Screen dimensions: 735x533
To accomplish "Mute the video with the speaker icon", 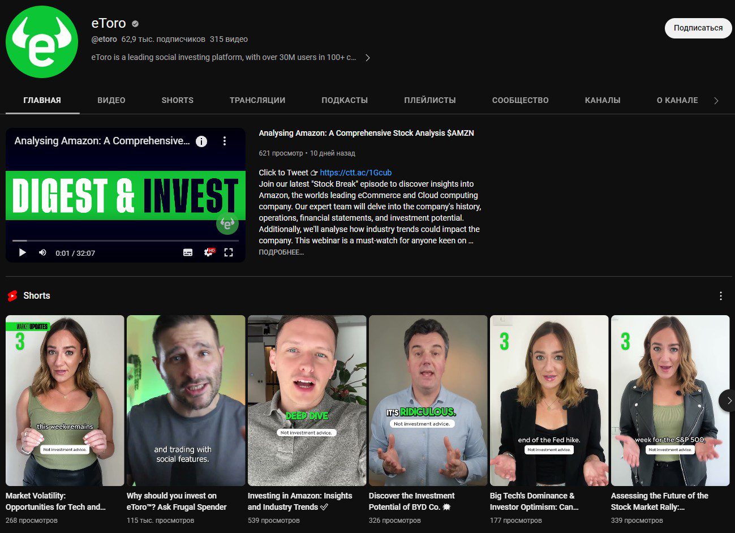I will coord(42,252).
